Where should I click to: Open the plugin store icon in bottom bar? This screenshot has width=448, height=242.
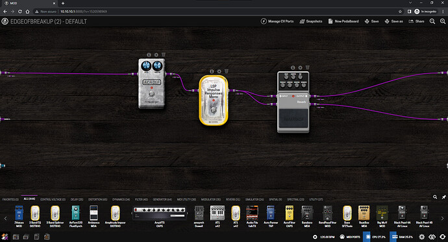pyautogui.click(x=47, y=237)
